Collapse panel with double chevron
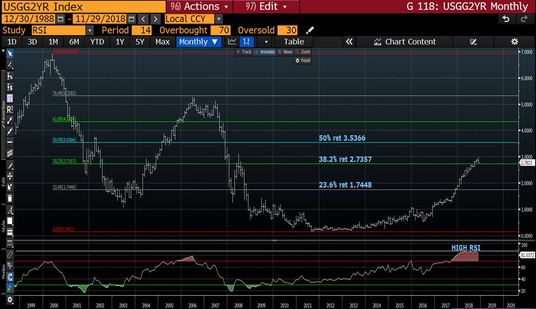Image resolution: width=536 pixels, height=309 pixels. [x=349, y=41]
